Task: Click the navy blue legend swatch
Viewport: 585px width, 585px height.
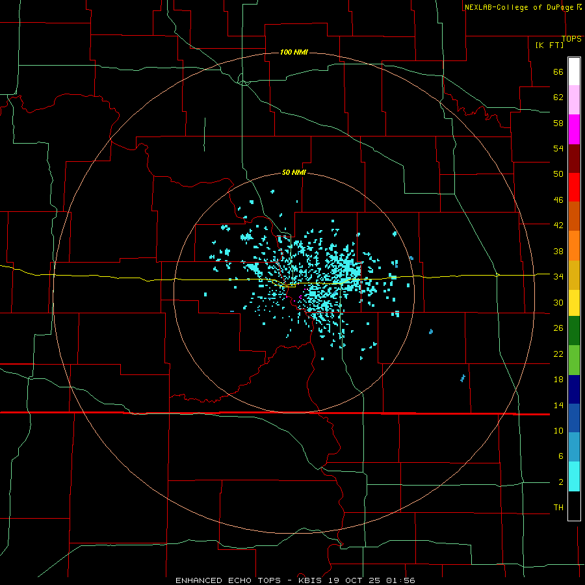Action: click(574, 389)
